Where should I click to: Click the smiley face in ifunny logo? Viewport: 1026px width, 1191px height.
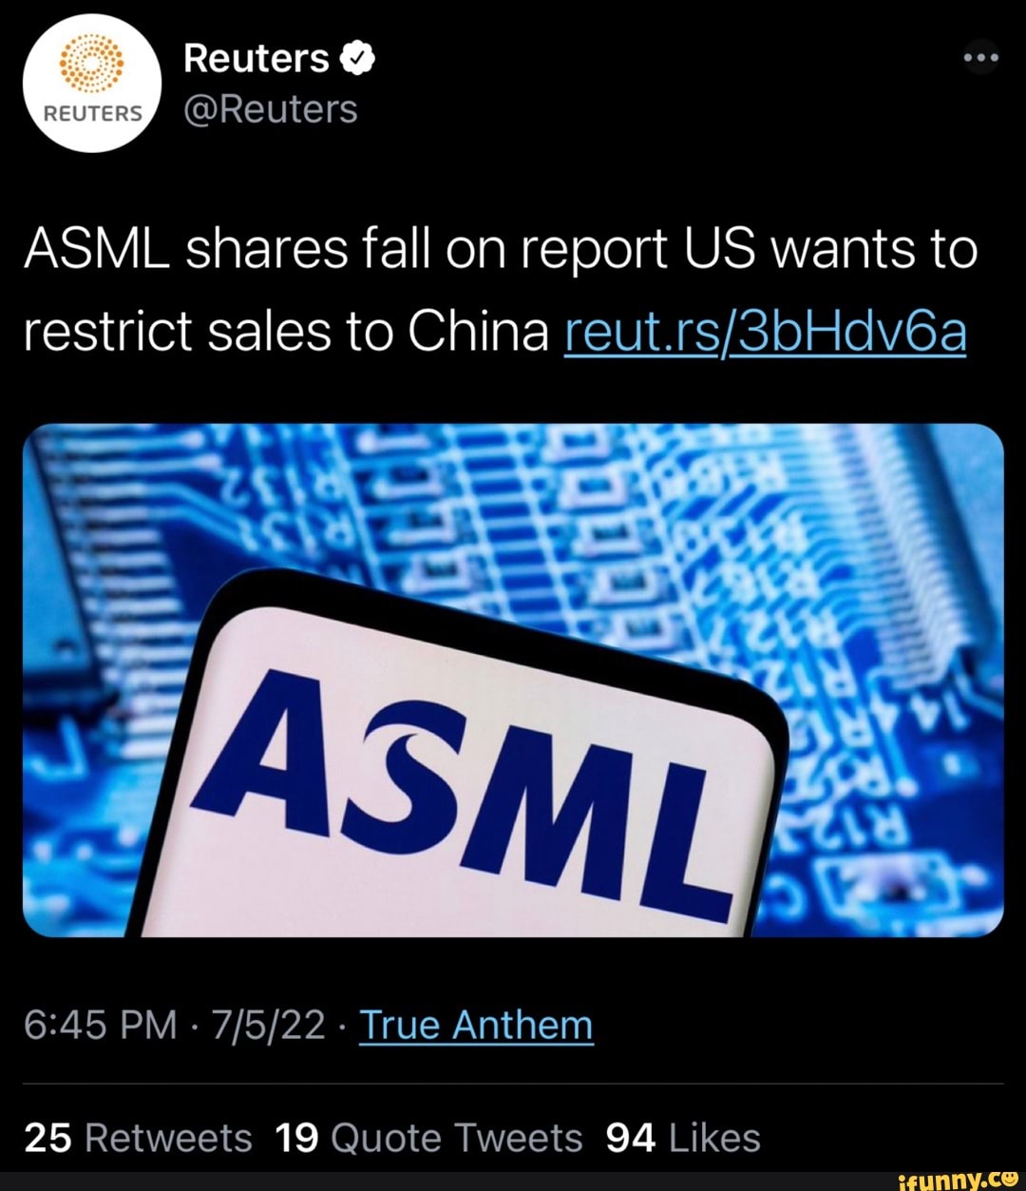click(x=1010, y=1180)
